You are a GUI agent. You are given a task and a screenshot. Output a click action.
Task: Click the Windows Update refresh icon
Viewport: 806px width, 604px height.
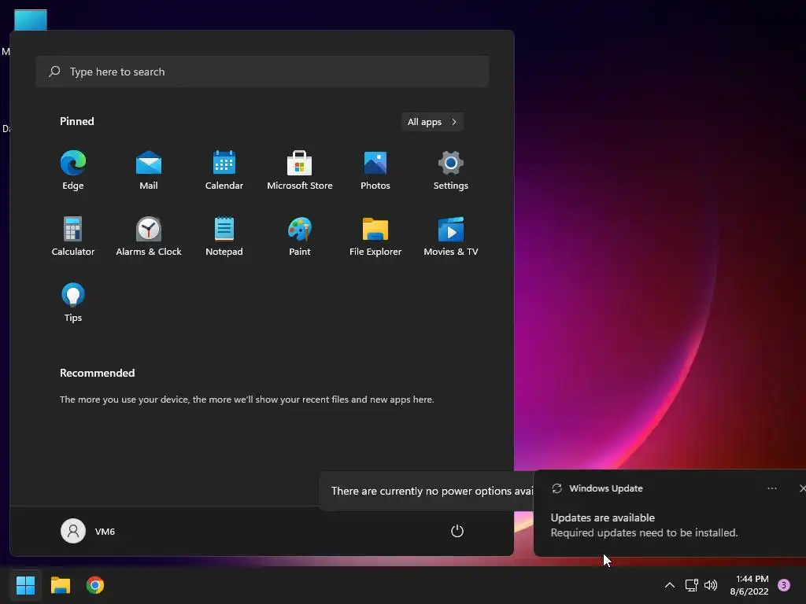tap(556, 488)
